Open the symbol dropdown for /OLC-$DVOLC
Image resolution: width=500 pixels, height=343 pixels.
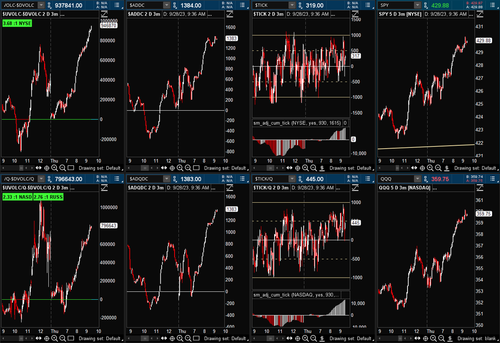(x=41, y=5)
